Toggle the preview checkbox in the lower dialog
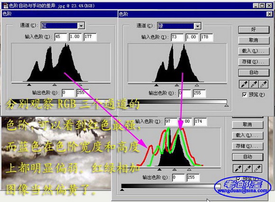 tap(238, 179)
